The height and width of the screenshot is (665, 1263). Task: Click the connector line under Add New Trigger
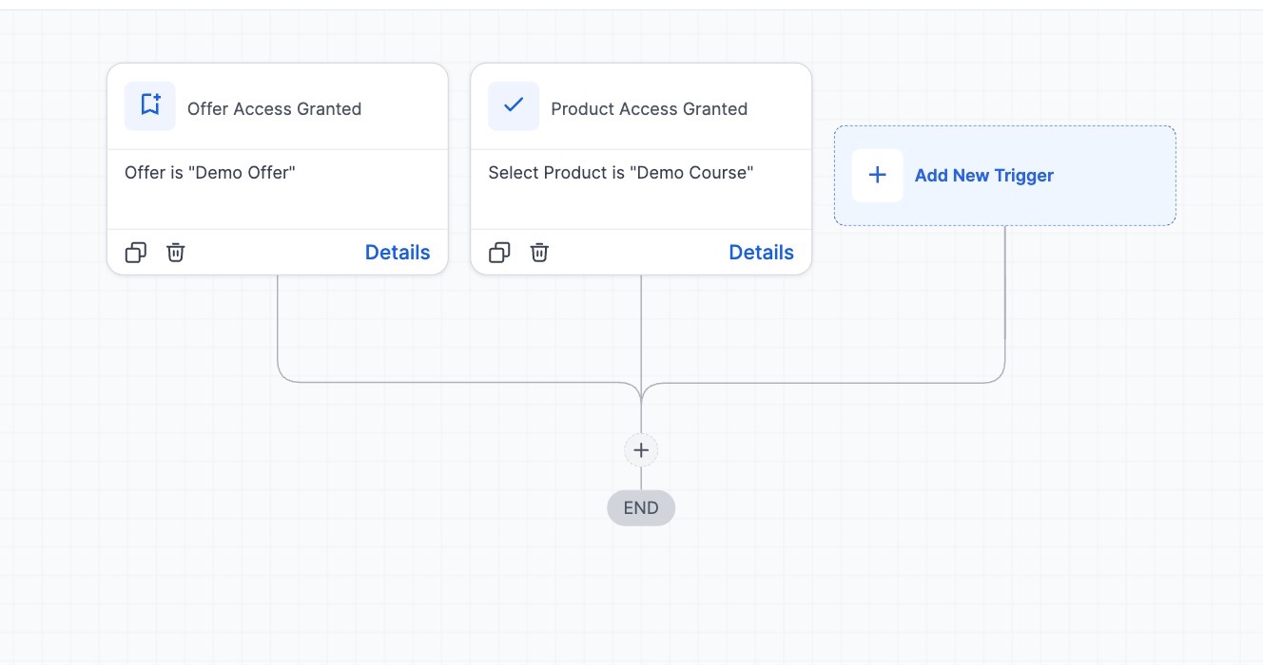(x=1005, y=285)
